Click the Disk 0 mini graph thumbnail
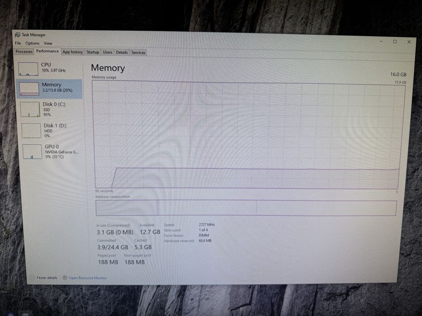 click(x=30, y=109)
